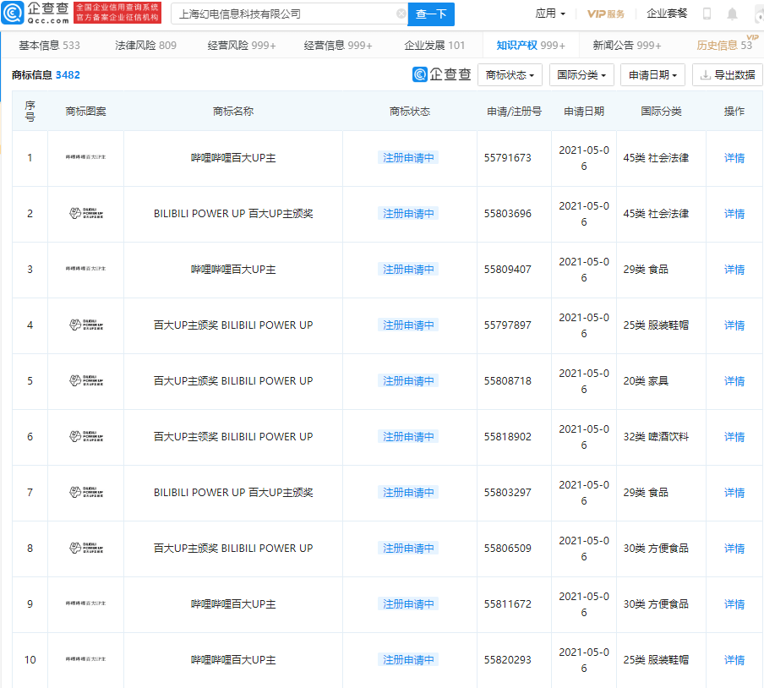Click the 查一下 search button
The width and height of the screenshot is (764, 688).
431,14
